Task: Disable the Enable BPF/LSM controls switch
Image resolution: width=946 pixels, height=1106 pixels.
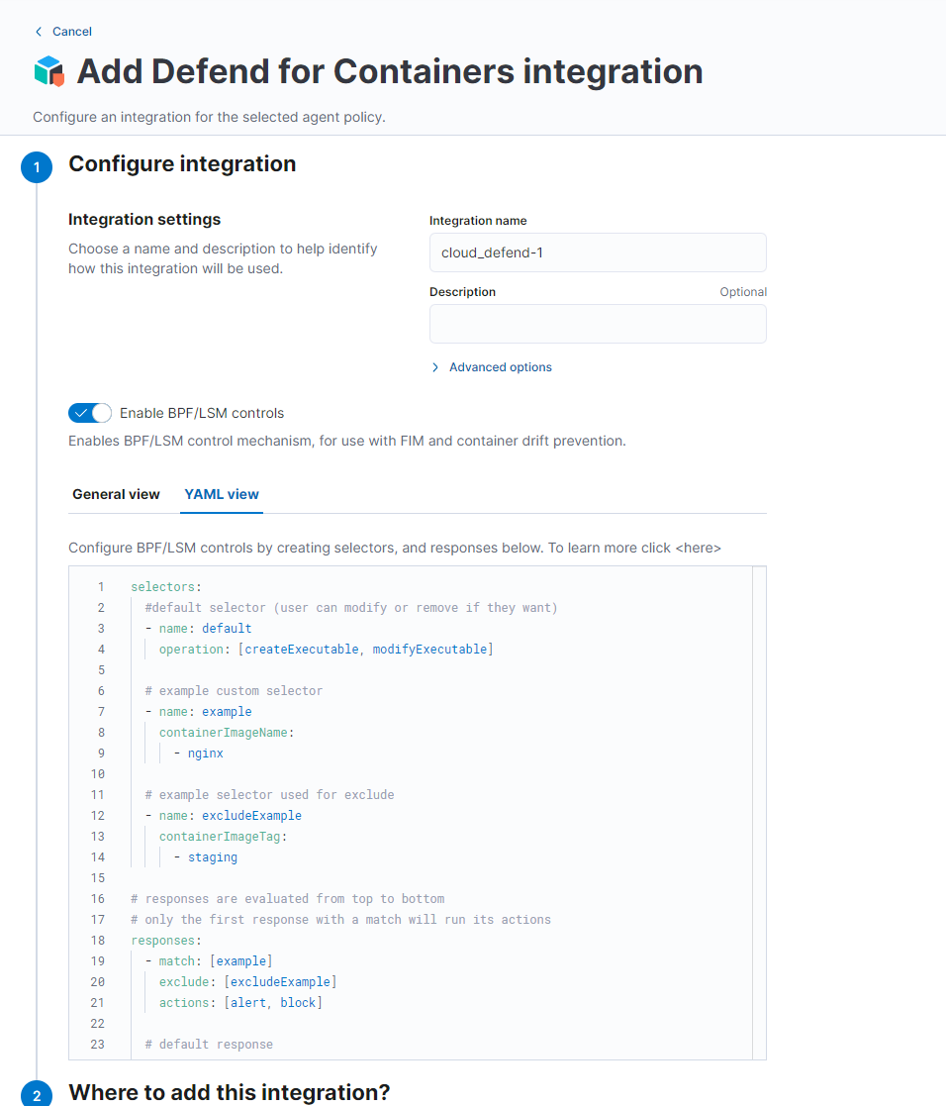Action: [x=90, y=413]
